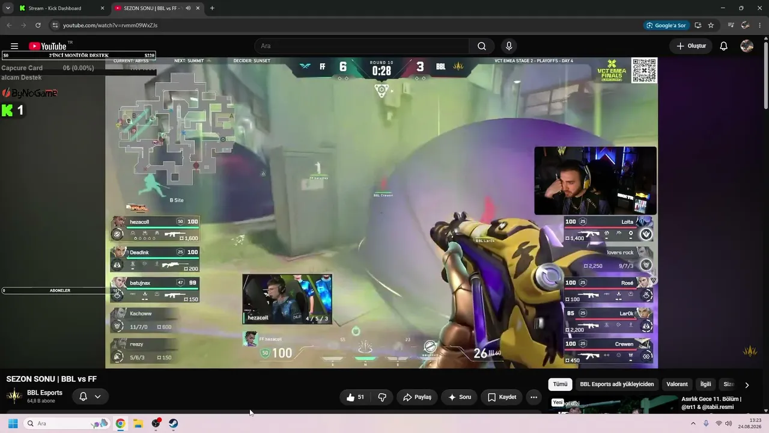Mute the SEZON SONU tab audio icon
Screen dimensions: 769x433
click(x=189, y=8)
